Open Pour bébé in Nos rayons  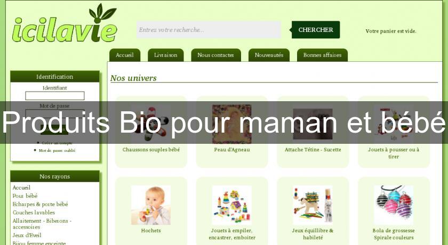25,196
